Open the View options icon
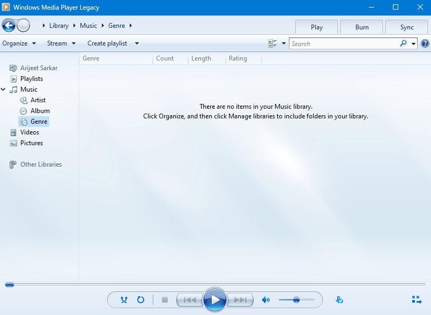 pyautogui.click(x=272, y=43)
